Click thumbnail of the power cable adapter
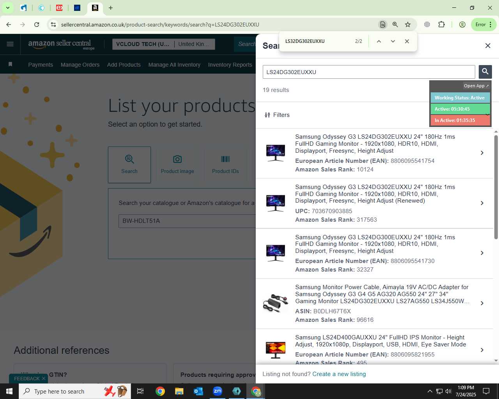This screenshot has width=499, height=399. (x=275, y=303)
